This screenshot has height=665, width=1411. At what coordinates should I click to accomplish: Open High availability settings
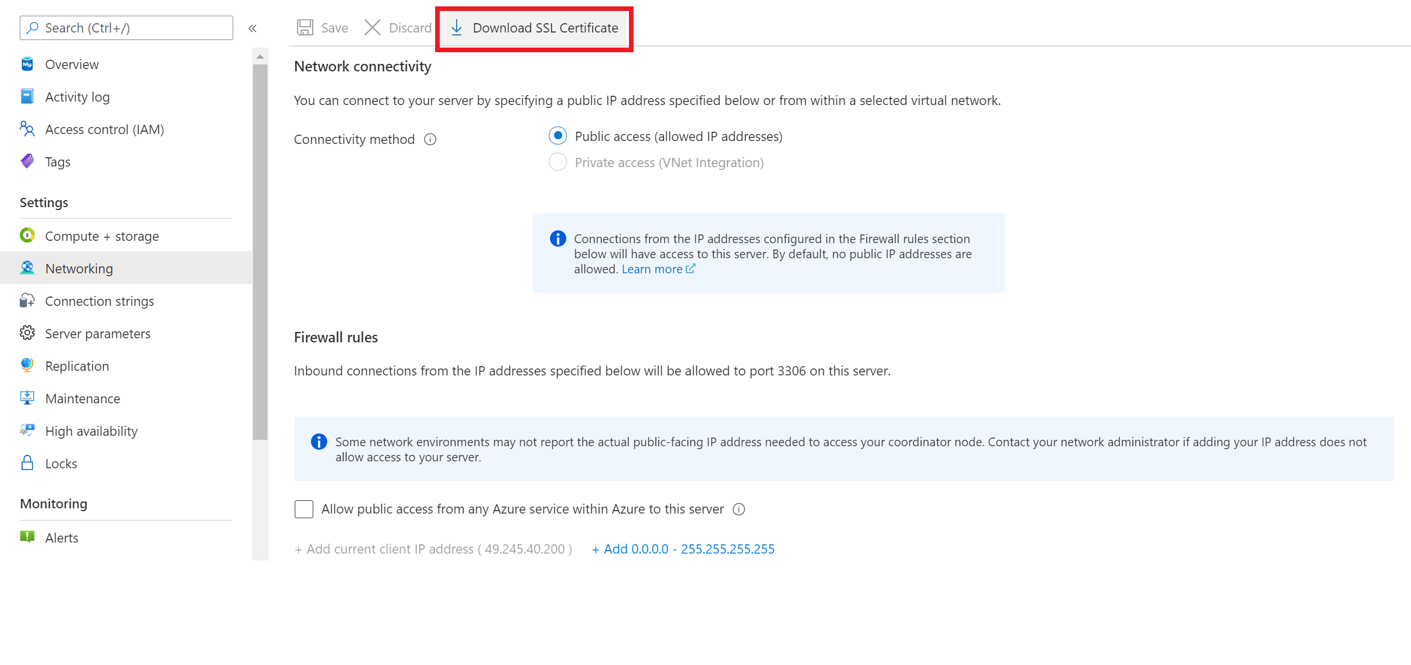(x=91, y=431)
